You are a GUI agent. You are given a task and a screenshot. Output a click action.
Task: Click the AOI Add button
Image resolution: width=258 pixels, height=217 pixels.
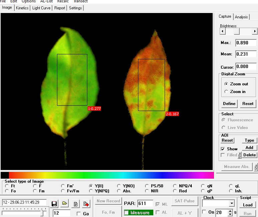[249, 148]
